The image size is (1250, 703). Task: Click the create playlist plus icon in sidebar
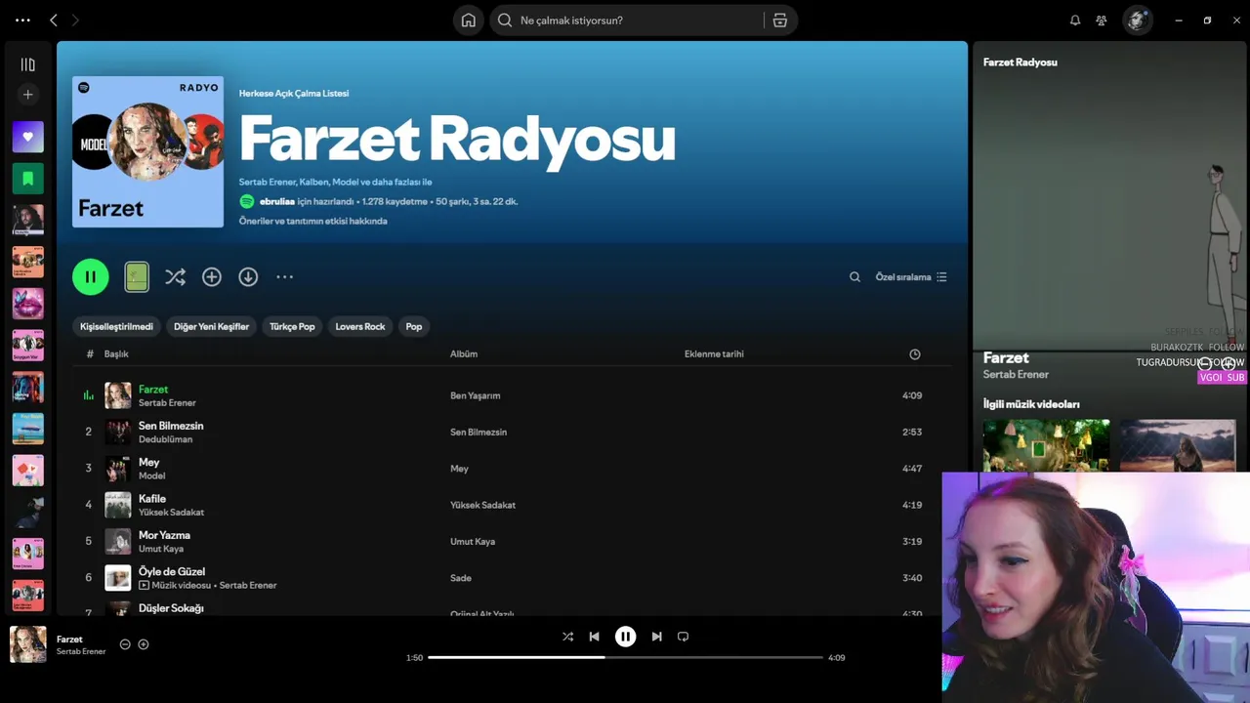pos(27,95)
